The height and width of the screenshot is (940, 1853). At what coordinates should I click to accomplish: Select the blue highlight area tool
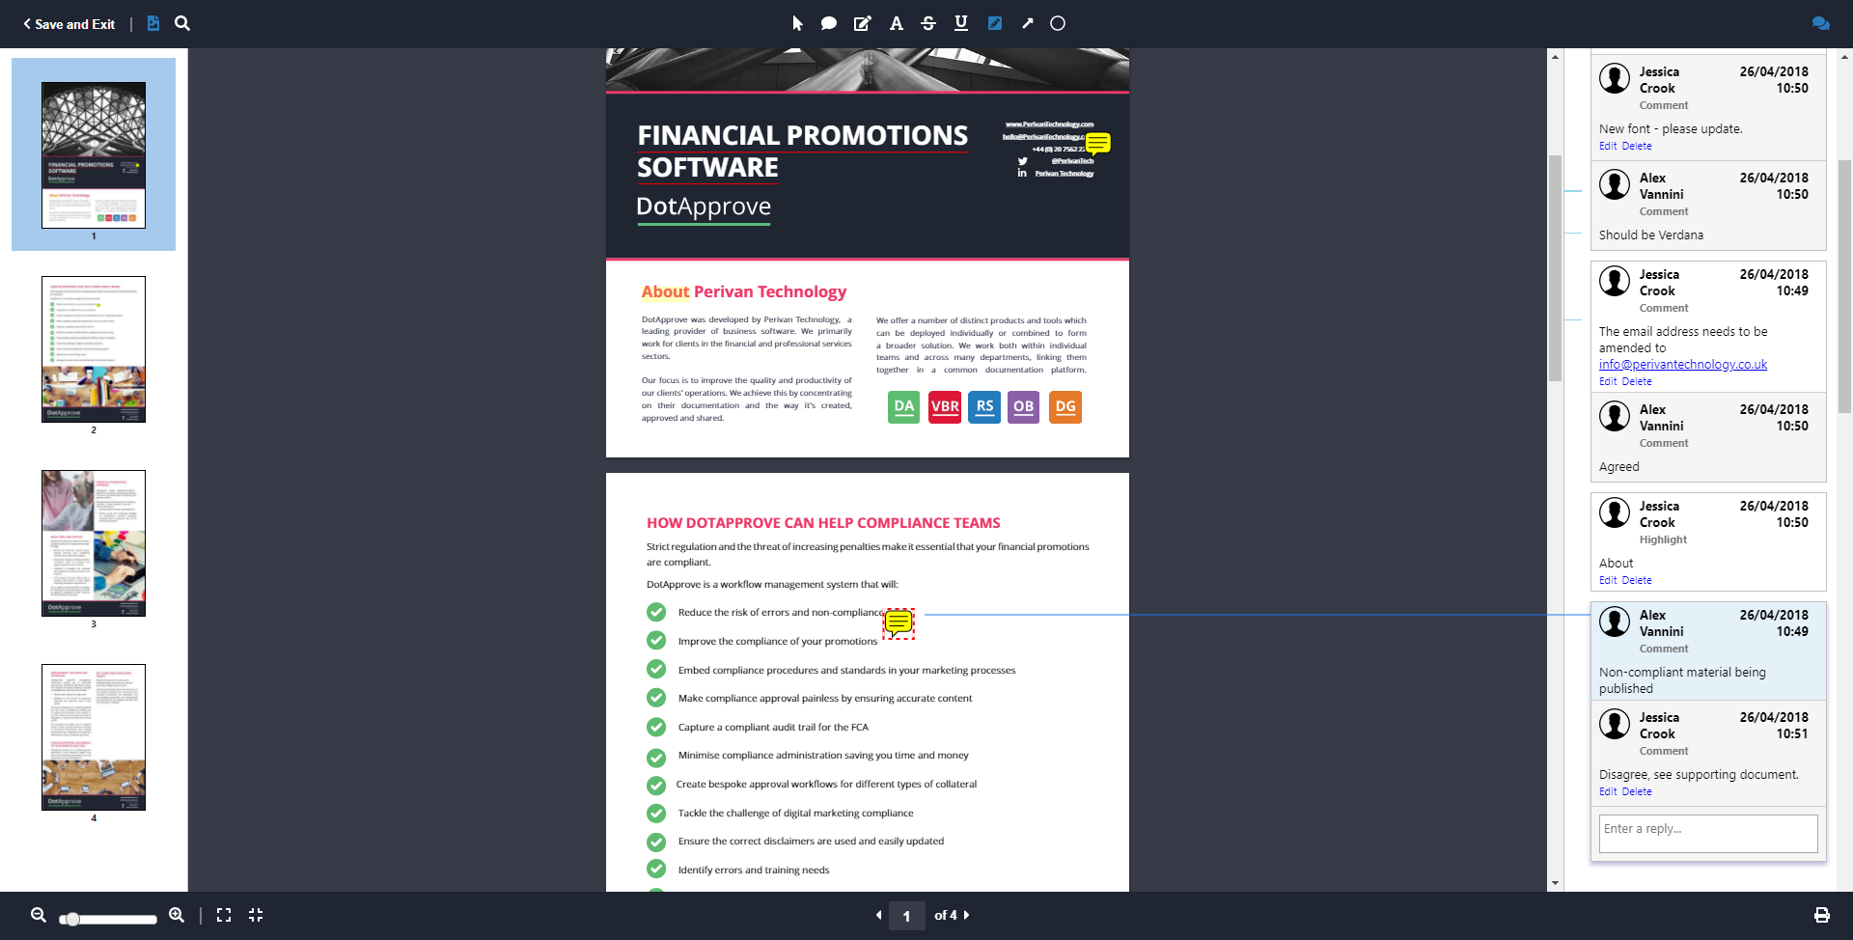(x=995, y=23)
